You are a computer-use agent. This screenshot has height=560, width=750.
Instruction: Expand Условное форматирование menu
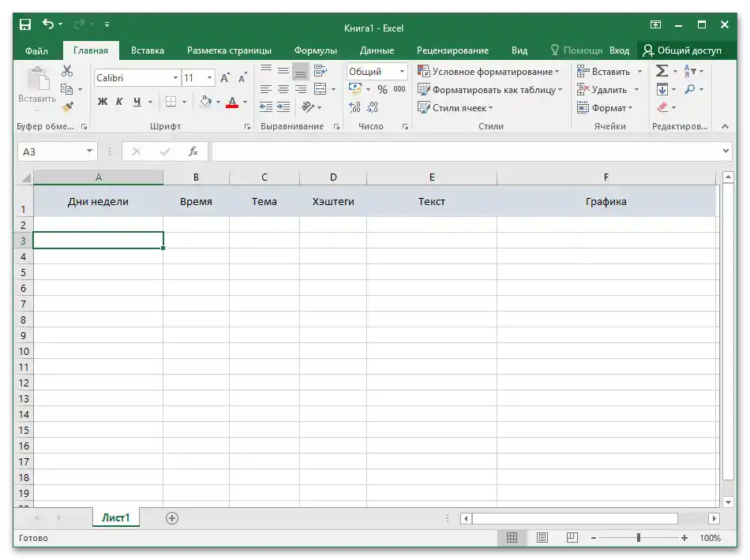point(489,71)
